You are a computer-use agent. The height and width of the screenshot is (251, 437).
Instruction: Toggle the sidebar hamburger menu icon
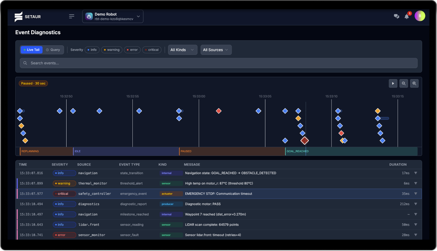72,16
